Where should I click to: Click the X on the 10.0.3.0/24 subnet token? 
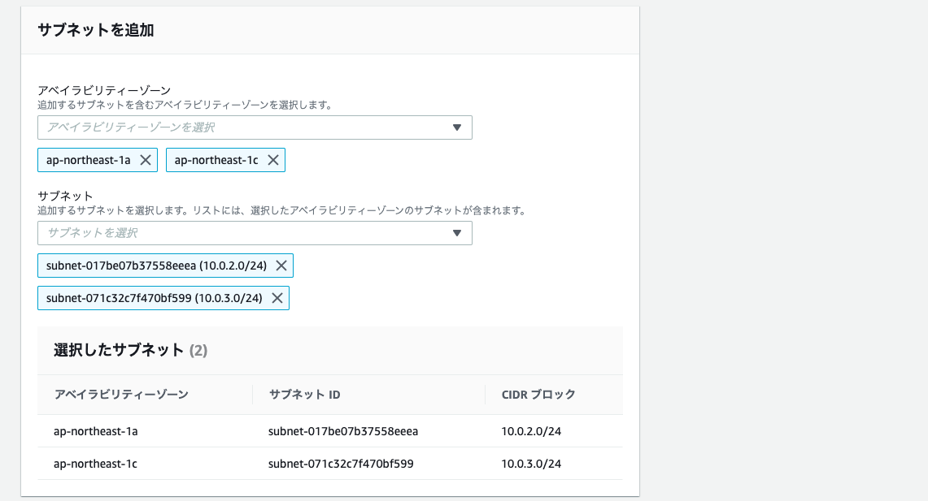[277, 297]
